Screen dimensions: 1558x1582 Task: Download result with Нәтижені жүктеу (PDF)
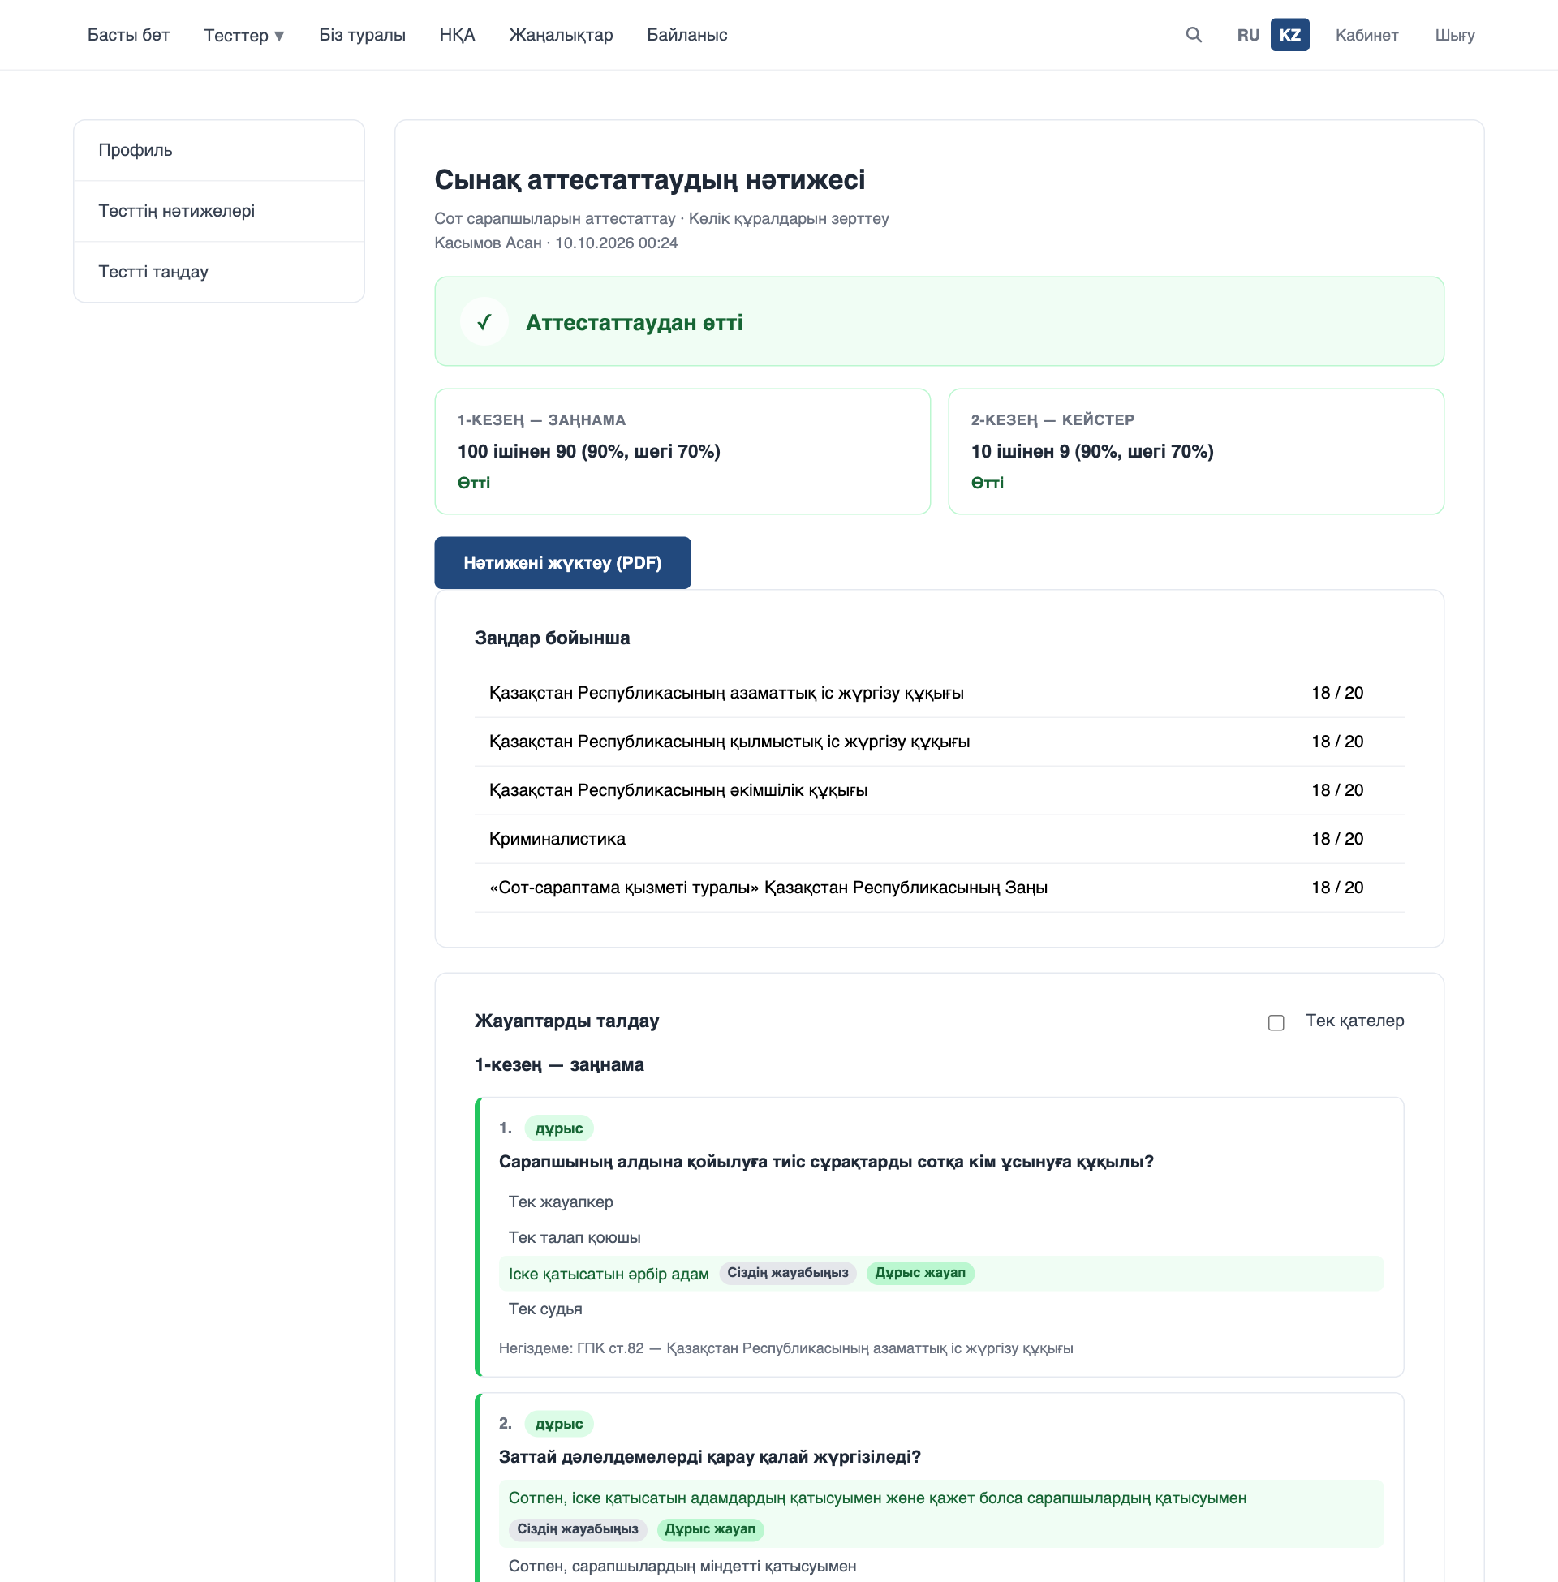(562, 562)
